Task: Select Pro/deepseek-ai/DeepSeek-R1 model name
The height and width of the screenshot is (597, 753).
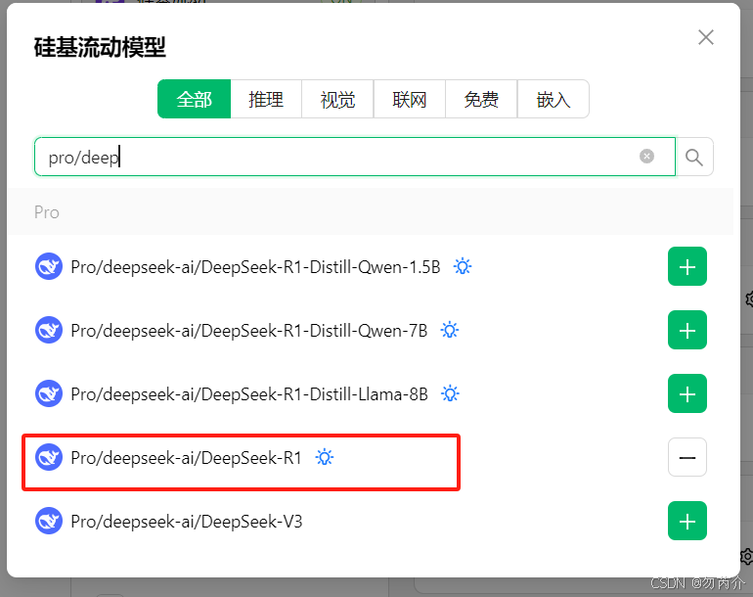Action: (x=187, y=458)
